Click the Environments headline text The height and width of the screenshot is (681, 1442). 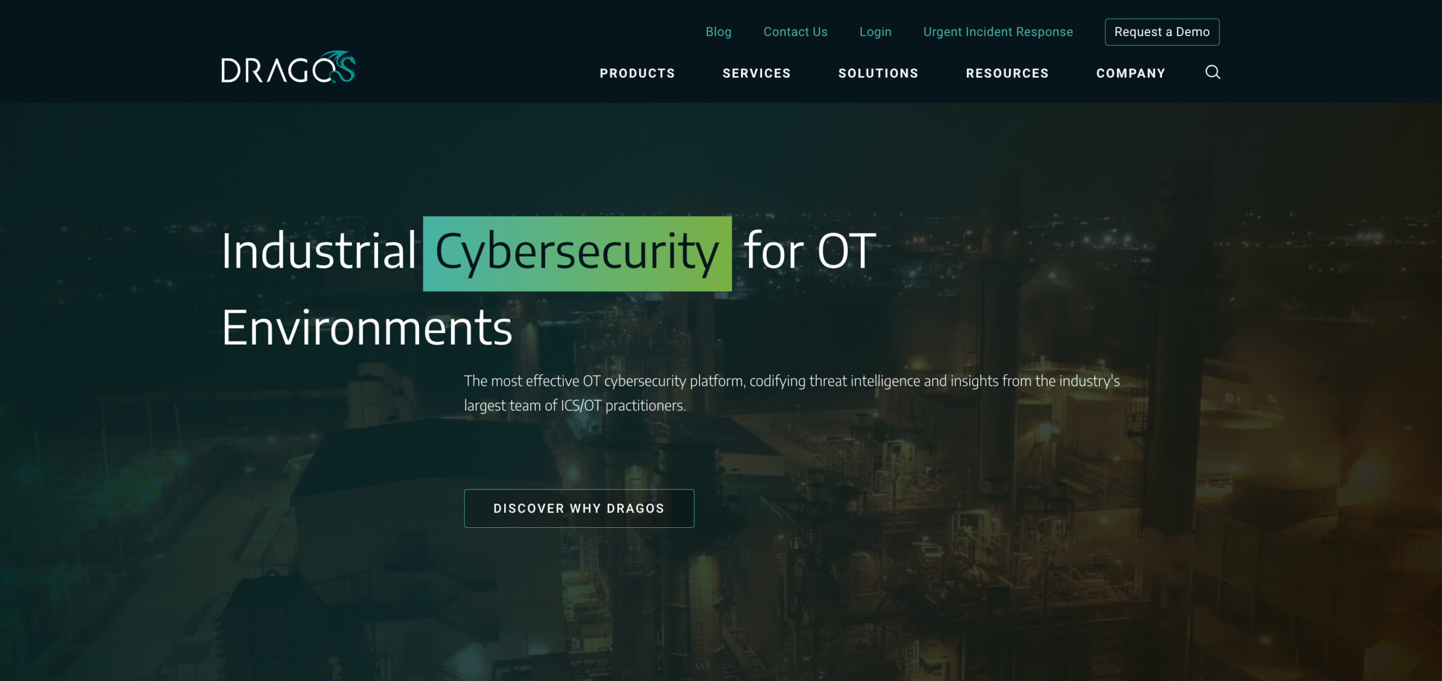click(367, 328)
